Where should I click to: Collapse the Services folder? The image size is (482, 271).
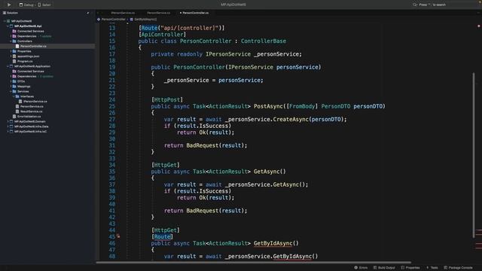11,91
